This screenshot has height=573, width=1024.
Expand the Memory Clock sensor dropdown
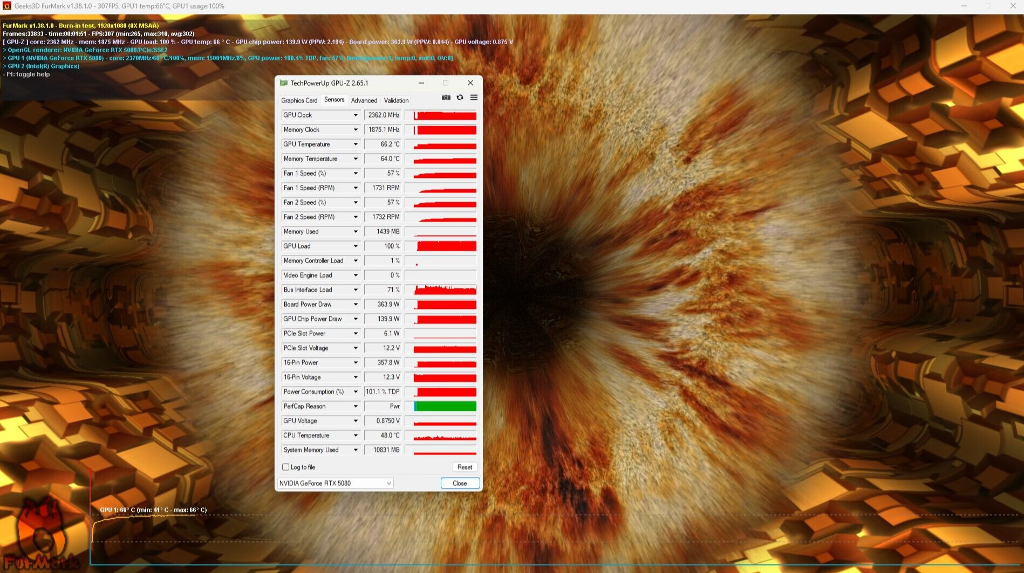pos(356,129)
